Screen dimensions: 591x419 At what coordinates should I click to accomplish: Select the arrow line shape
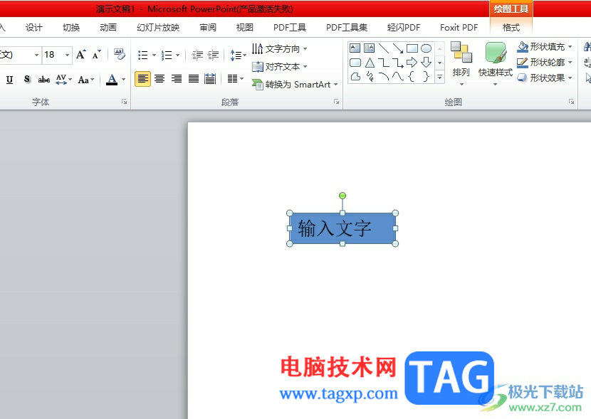(397, 48)
